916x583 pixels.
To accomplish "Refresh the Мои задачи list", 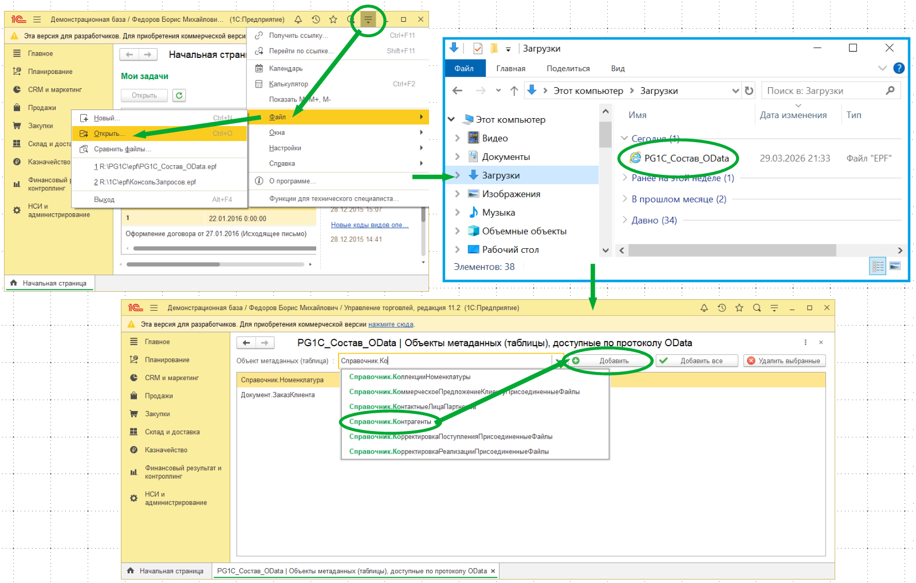I will 179,96.
